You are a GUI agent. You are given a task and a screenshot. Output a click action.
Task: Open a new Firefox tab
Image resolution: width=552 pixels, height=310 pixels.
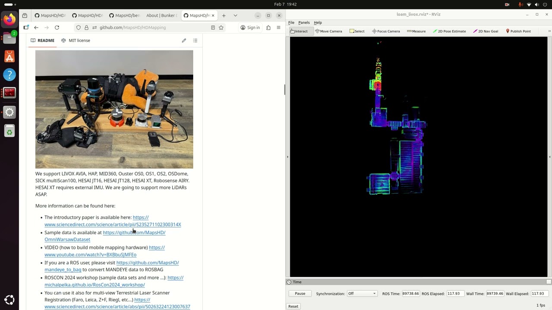coord(224,15)
